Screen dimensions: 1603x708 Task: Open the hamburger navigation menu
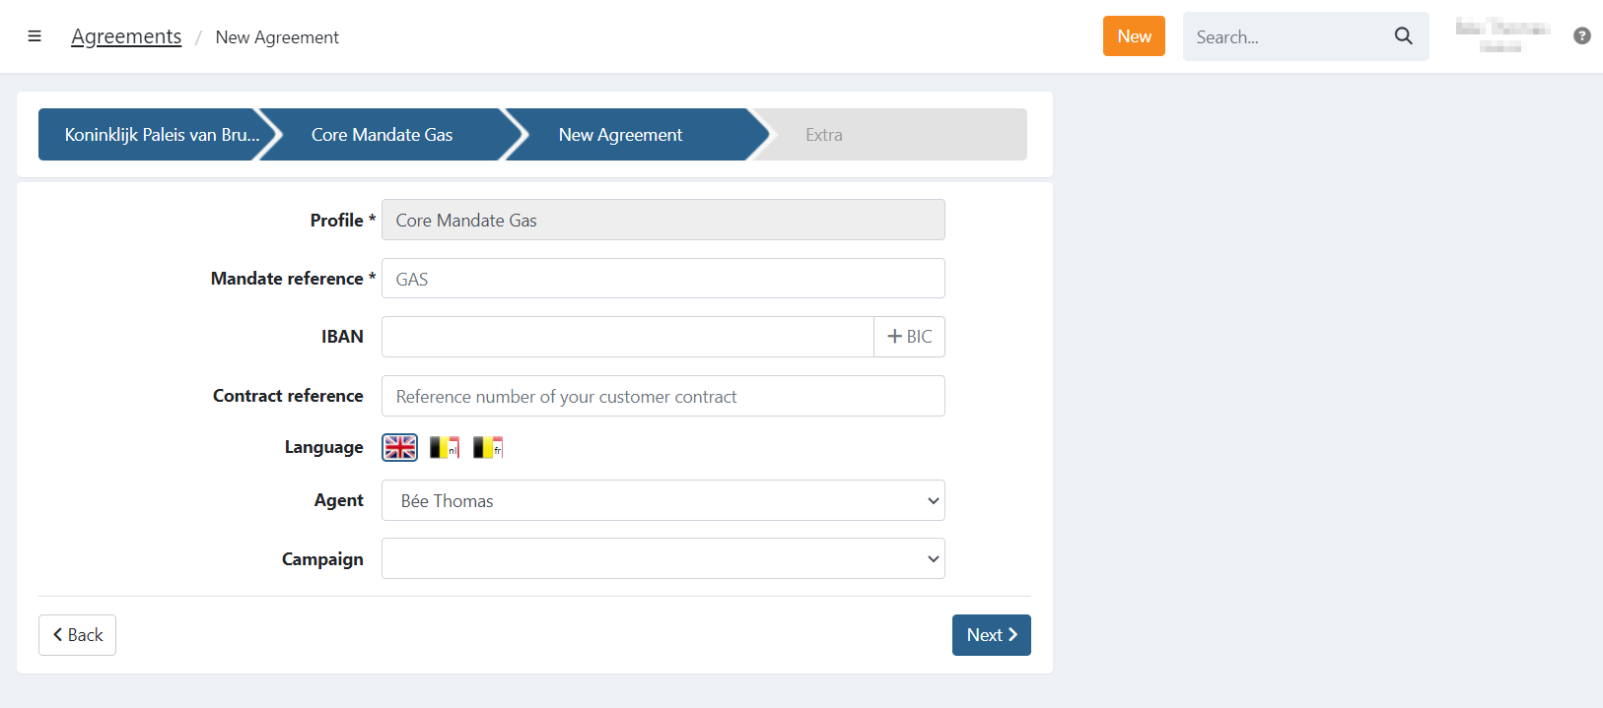35,36
